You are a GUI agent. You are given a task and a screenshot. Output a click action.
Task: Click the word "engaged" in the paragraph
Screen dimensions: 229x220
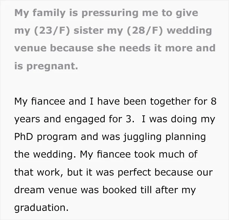[x=85, y=120]
